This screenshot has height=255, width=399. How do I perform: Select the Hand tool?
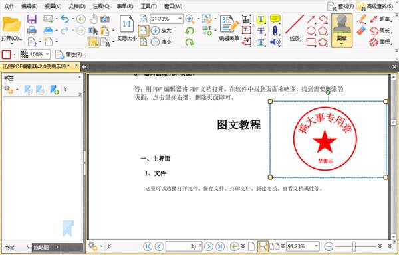pyautogui.click(x=94, y=19)
